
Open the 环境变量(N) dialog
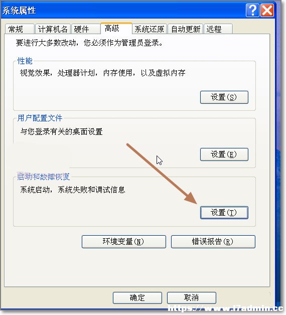pyautogui.click(x=124, y=241)
